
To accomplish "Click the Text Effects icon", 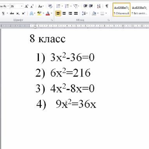I will (32, 13).
